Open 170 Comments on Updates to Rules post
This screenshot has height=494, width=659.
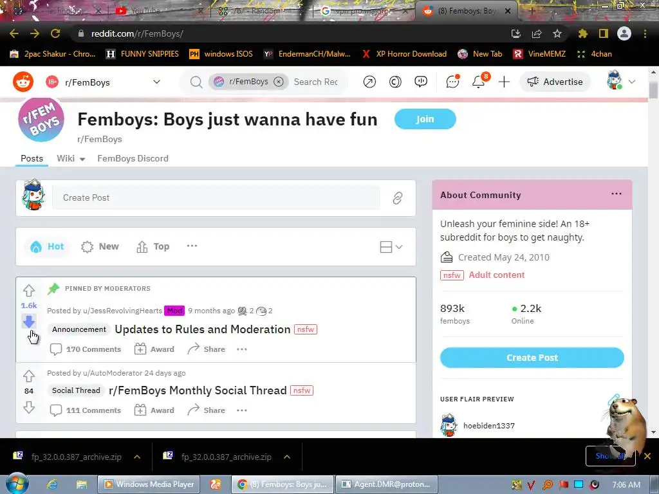pyautogui.click(x=86, y=349)
